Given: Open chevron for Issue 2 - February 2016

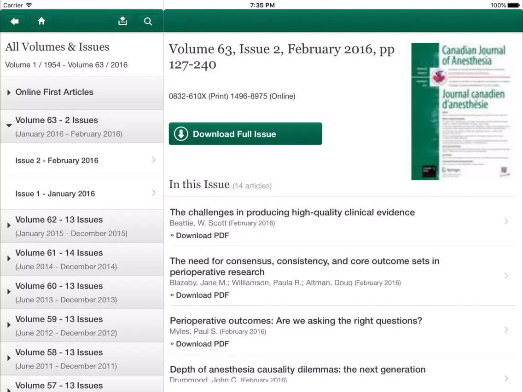Looking at the screenshot, I should pos(153,160).
